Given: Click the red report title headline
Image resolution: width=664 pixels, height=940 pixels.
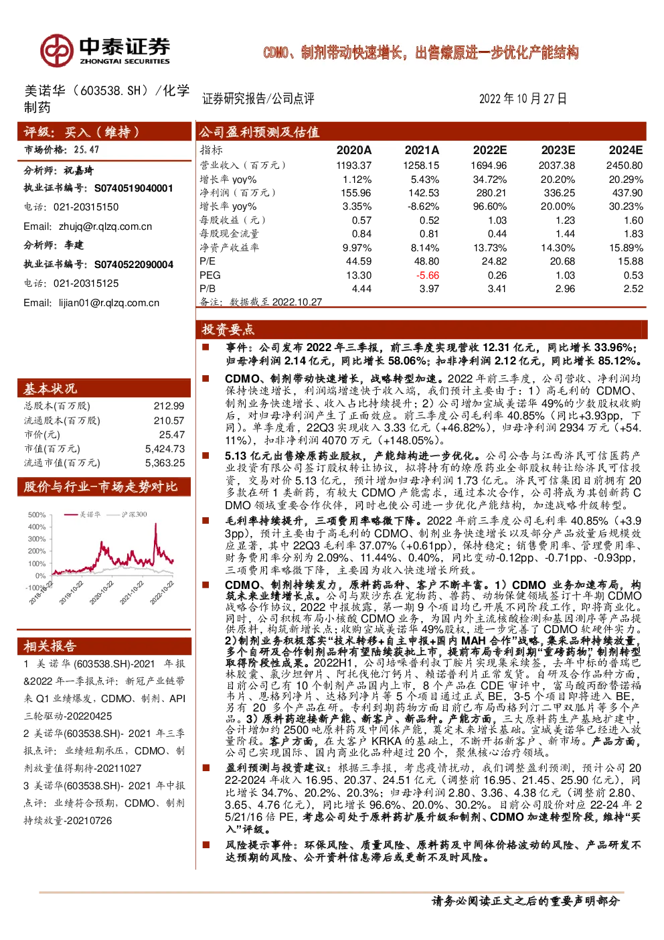Looking at the screenshot, I should pos(420,53).
